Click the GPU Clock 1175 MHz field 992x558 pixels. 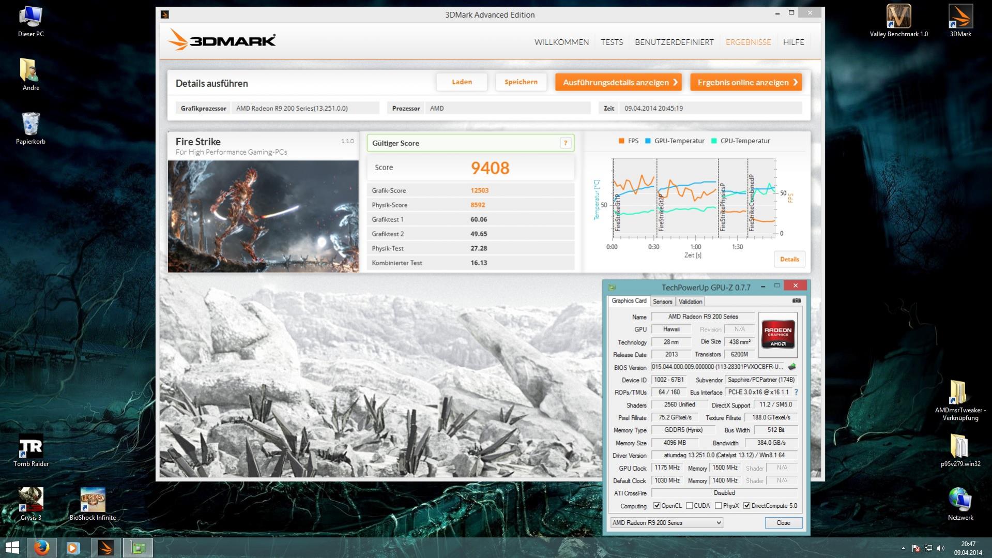pos(667,467)
